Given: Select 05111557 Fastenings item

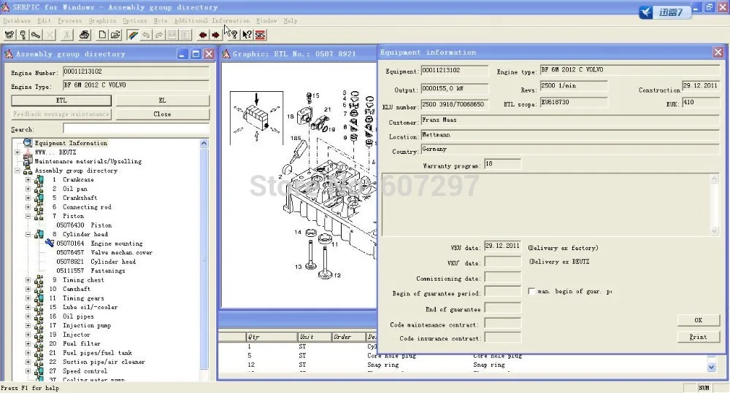Looking at the screenshot, I should coord(91,271).
